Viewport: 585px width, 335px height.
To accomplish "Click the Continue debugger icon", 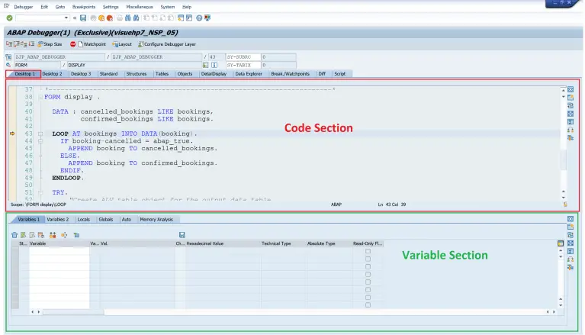I will 32,44.
